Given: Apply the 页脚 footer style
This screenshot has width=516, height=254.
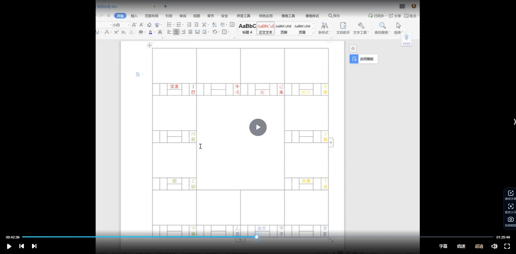Looking at the screenshot, I should [284, 28].
